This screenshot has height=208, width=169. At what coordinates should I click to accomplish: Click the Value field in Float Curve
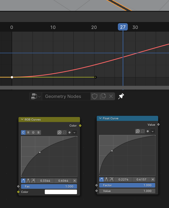127,191
